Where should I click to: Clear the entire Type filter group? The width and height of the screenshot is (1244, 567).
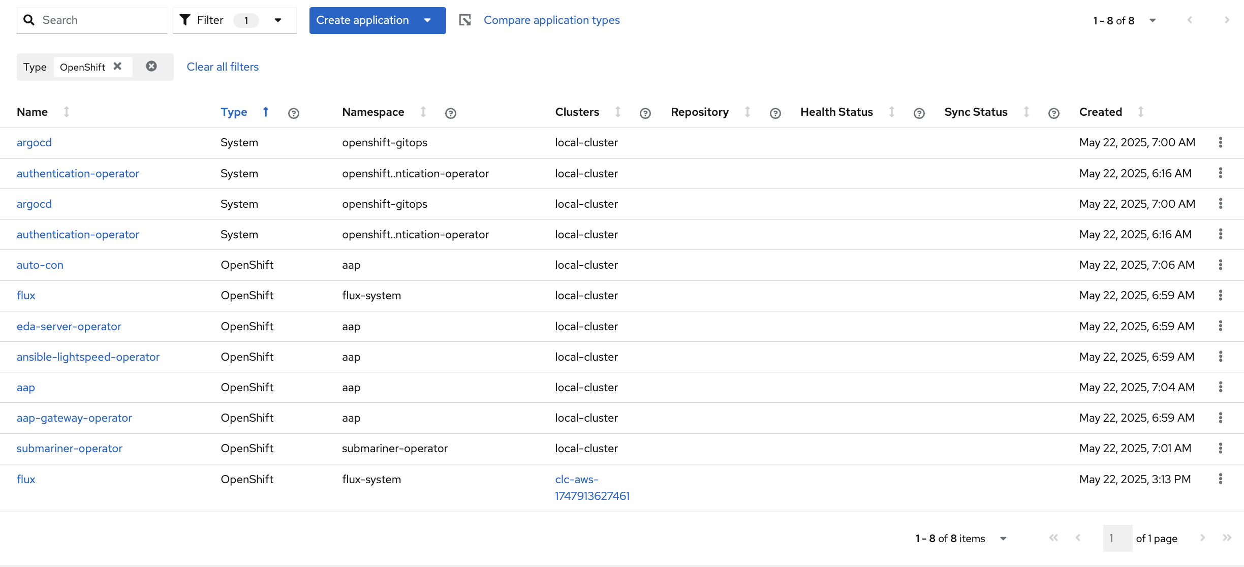click(x=151, y=67)
